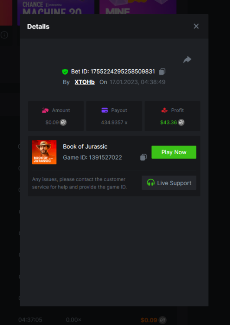Click the purple Payout card icon
Viewport: 230px width, 325px height.
pos(105,110)
